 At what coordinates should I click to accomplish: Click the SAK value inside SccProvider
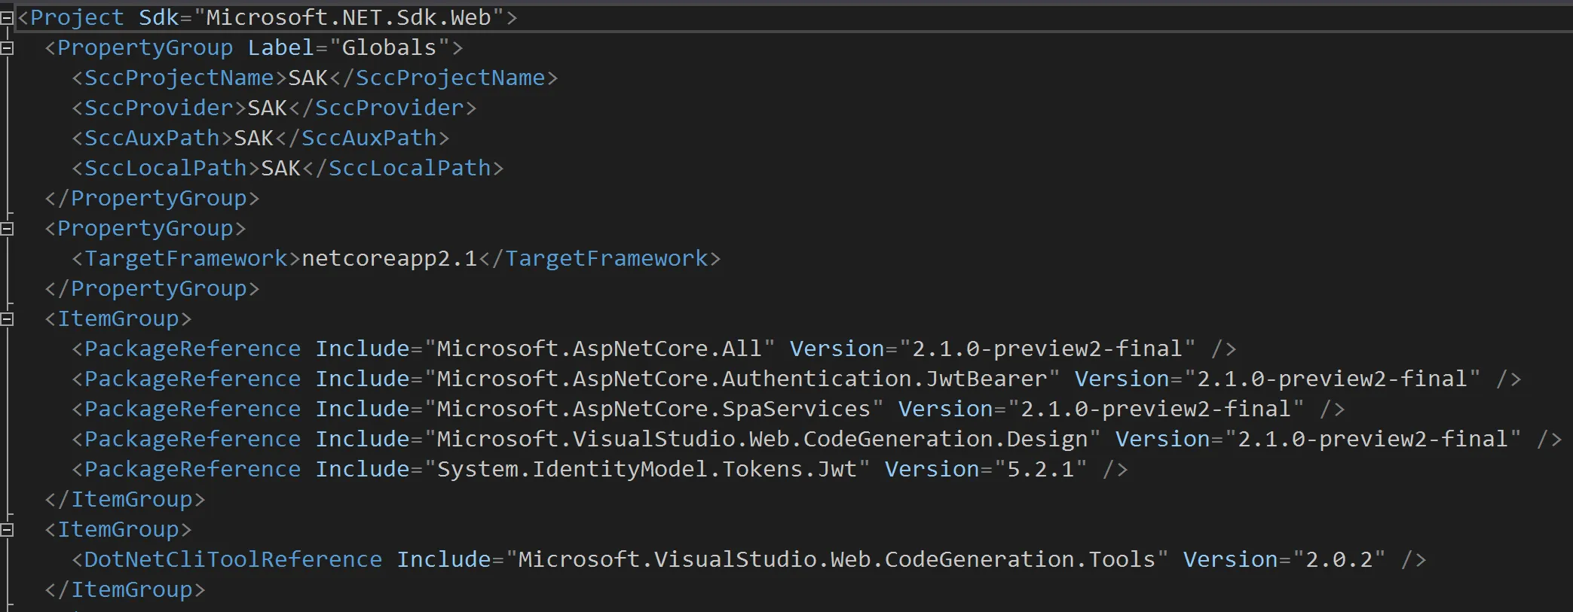point(268,108)
